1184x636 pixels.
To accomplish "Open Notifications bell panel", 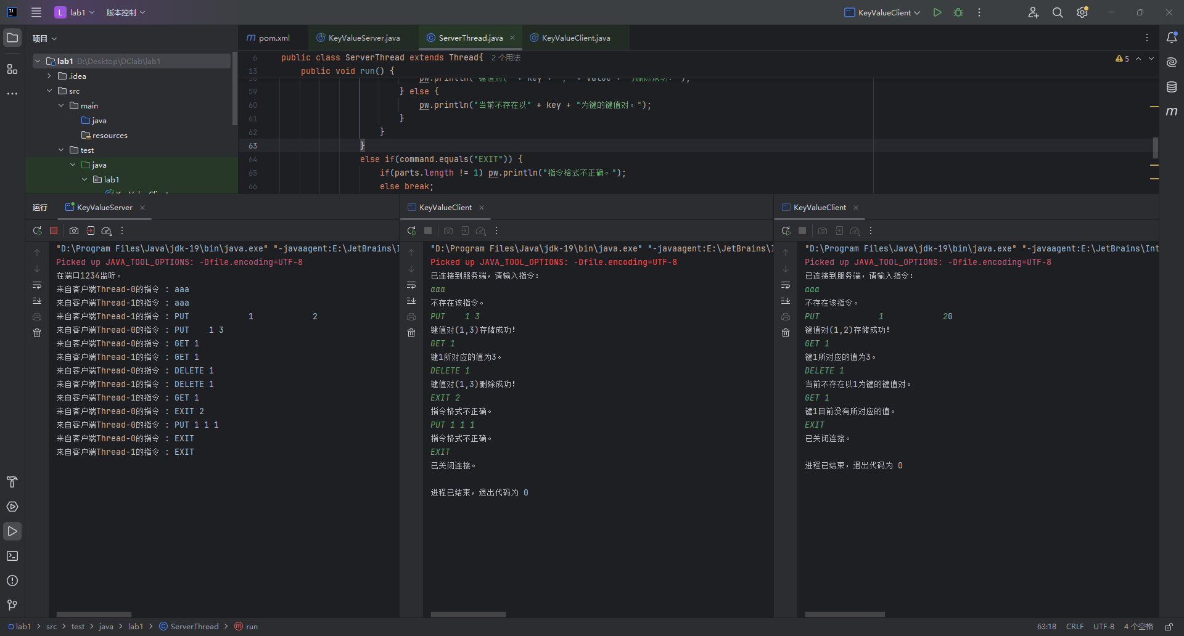I will click(x=1172, y=38).
